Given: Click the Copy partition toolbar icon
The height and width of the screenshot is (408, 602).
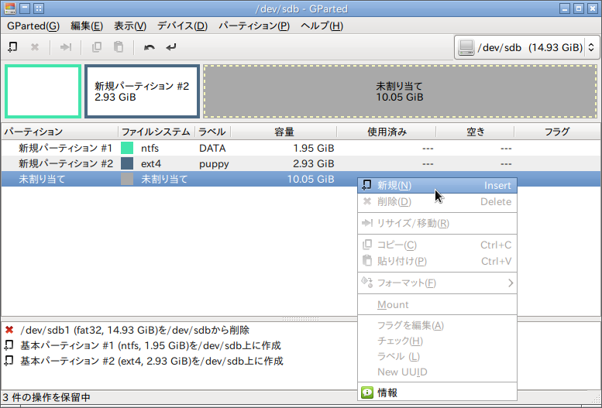Looking at the screenshot, I should pyautogui.click(x=97, y=47).
